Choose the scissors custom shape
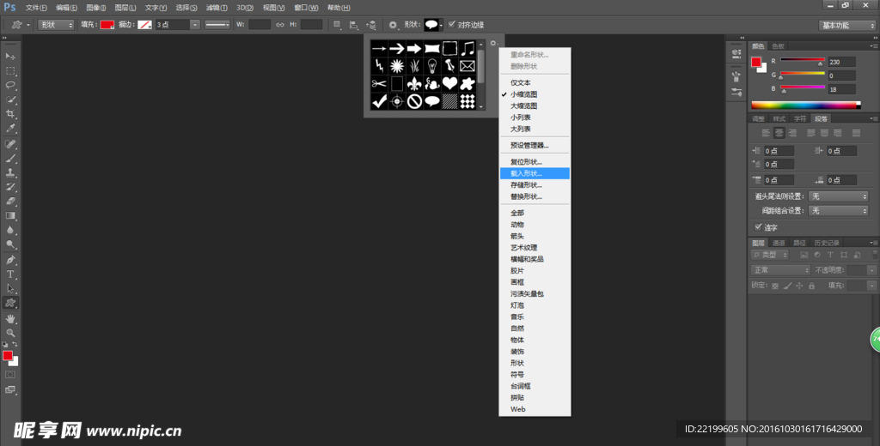The image size is (880, 446). pyautogui.click(x=378, y=83)
